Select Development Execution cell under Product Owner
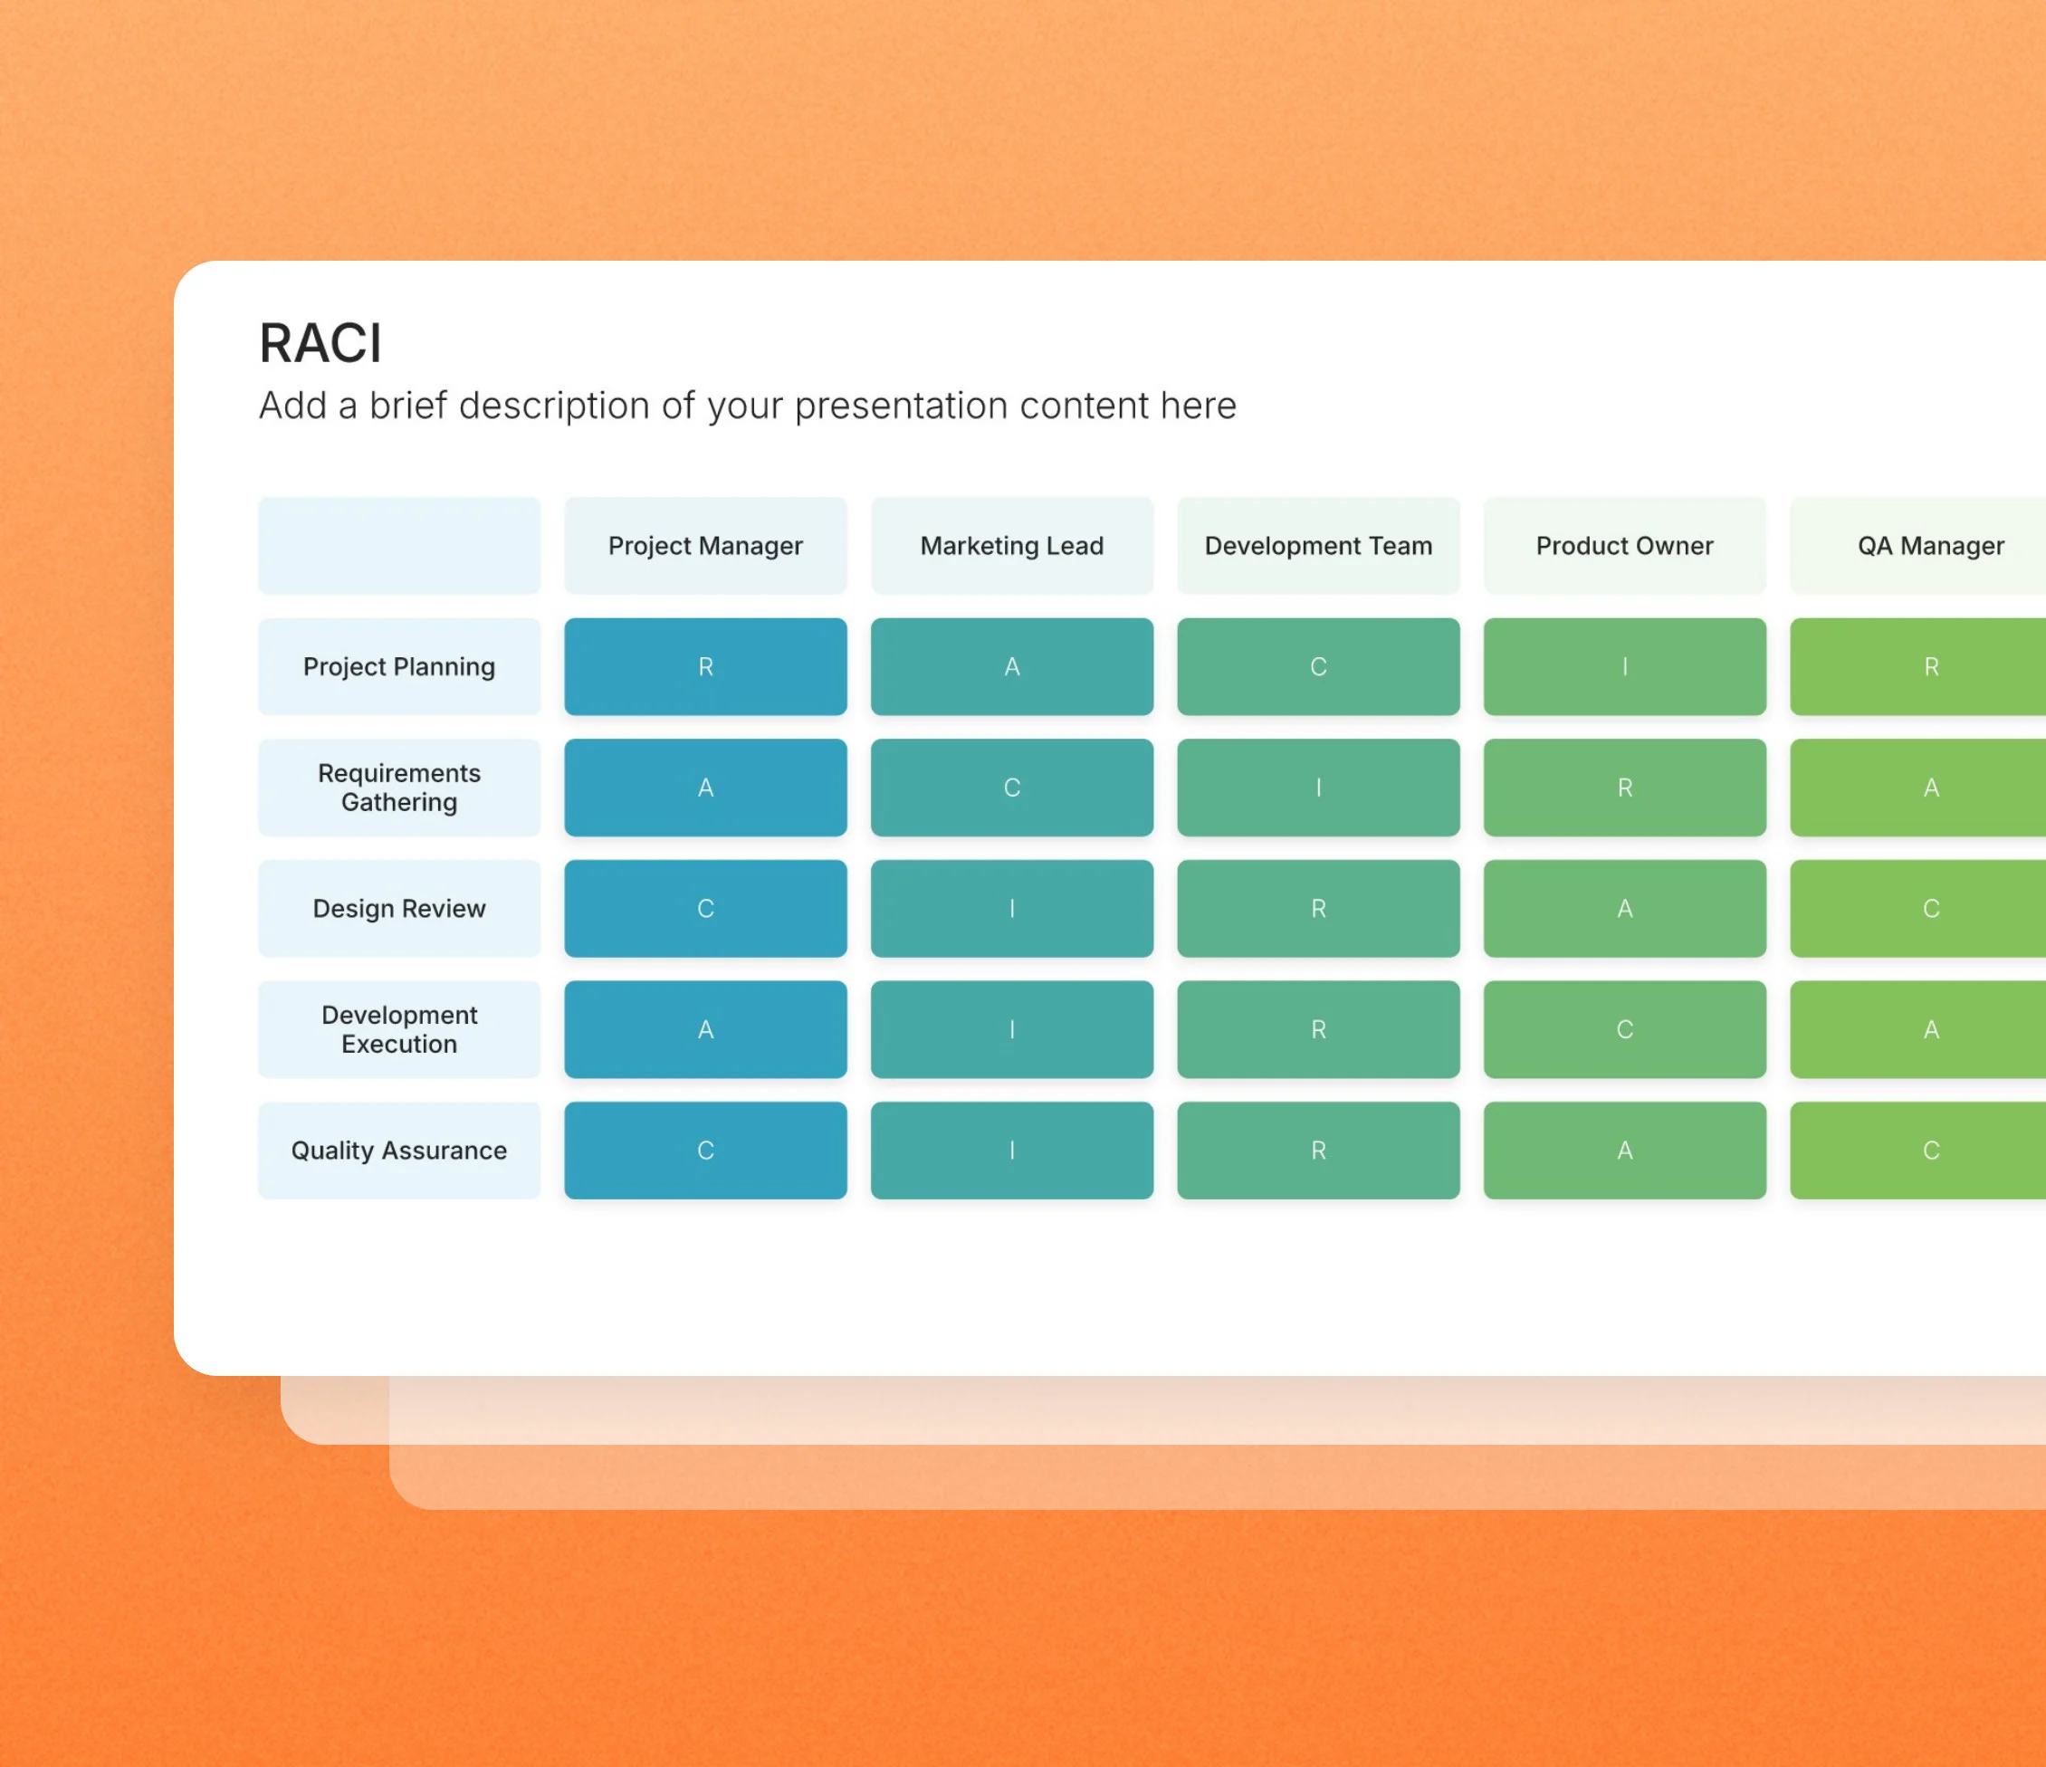The width and height of the screenshot is (2046, 1767). (x=1624, y=1029)
